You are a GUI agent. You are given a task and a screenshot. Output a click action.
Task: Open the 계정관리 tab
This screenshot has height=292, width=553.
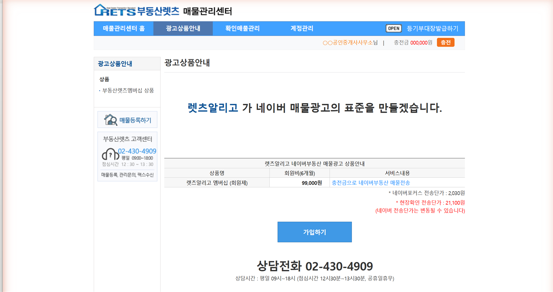pyautogui.click(x=302, y=28)
